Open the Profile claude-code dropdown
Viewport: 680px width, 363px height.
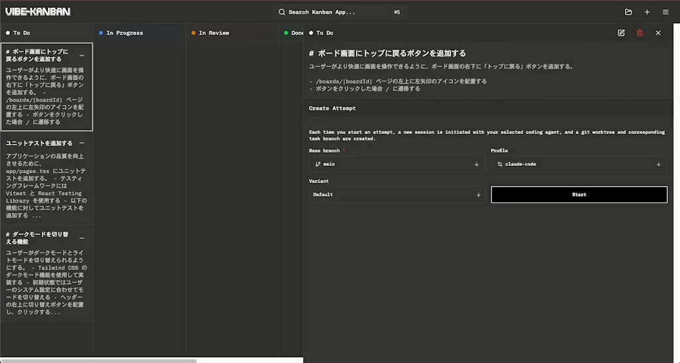pyautogui.click(x=579, y=164)
